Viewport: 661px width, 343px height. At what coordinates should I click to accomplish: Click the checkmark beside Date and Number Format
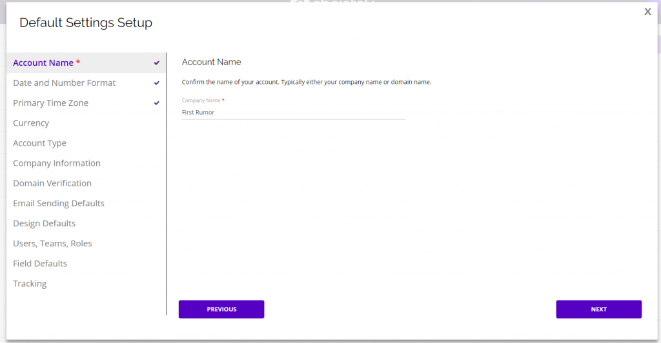(157, 83)
